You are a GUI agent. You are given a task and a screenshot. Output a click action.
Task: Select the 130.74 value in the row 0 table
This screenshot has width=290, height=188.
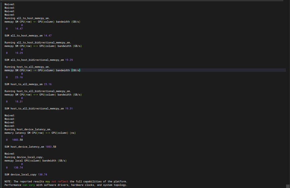coord(18,168)
